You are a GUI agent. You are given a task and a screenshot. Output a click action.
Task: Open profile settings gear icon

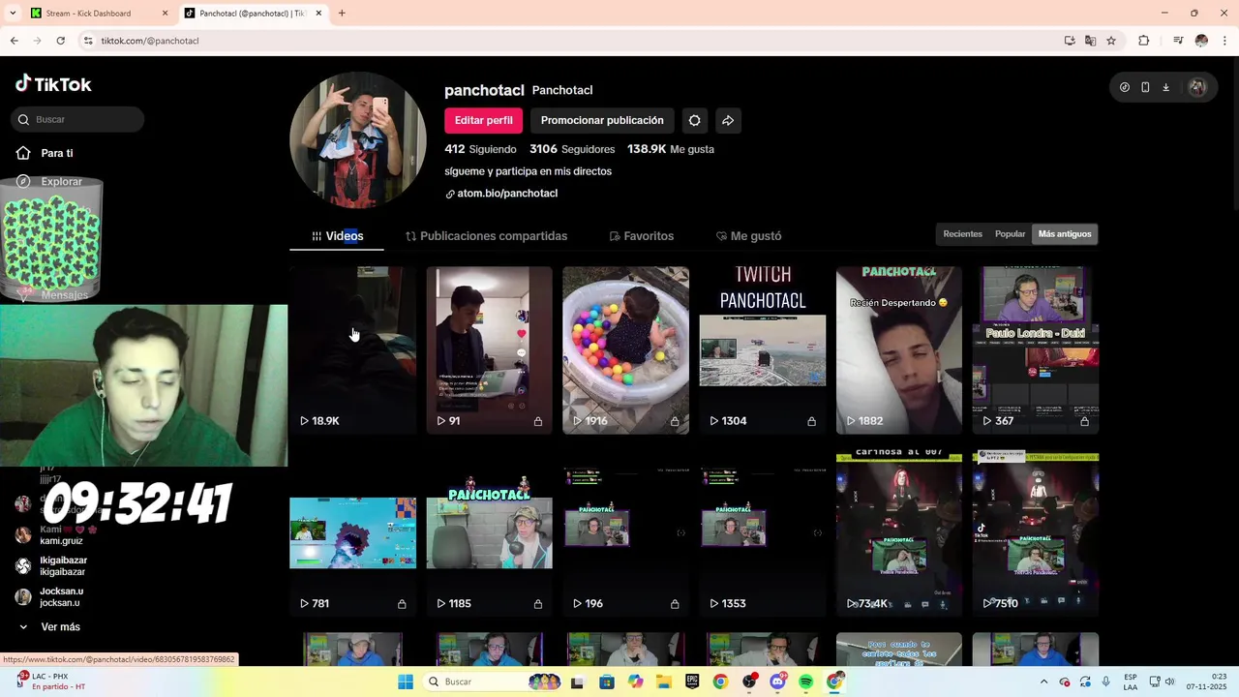click(694, 120)
